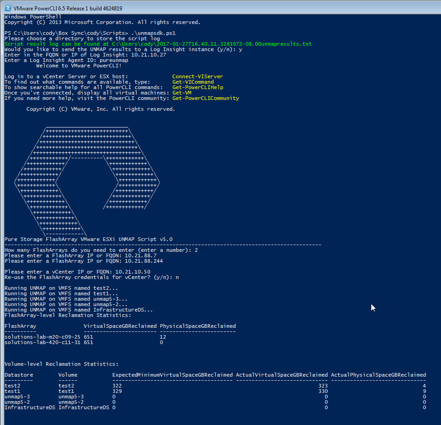Click the 'unmap5-3' datastore name in the table

point(17,397)
